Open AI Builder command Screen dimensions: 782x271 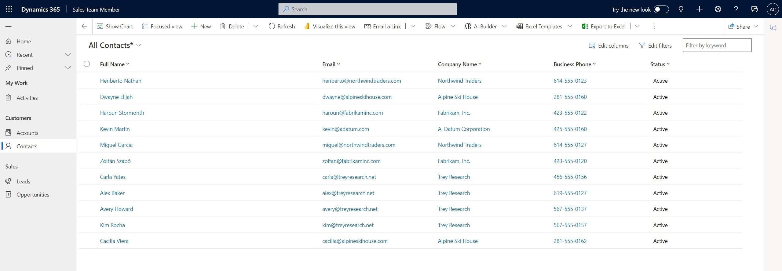click(481, 26)
